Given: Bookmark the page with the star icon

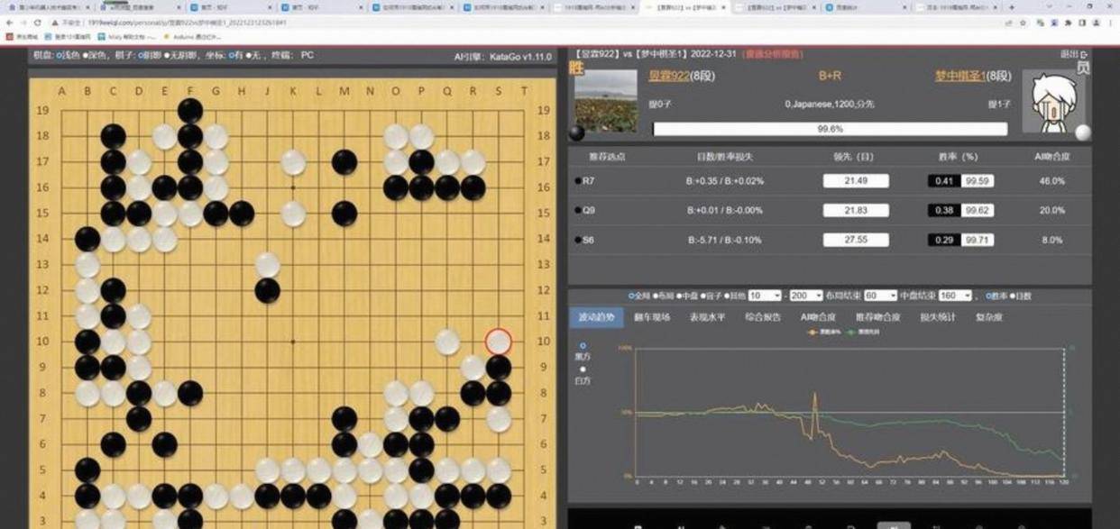Looking at the screenshot, I should (1023, 23).
